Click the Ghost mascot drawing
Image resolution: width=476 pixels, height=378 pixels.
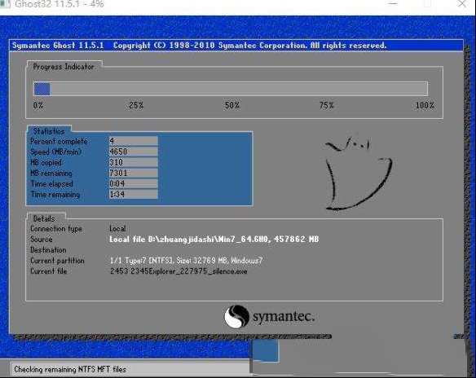358,173
